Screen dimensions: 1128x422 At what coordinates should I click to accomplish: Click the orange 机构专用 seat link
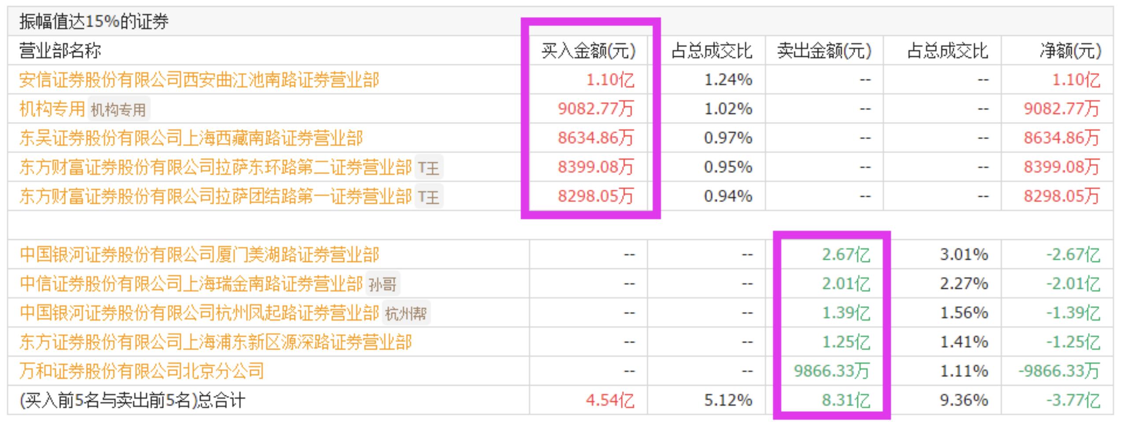[52, 109]
